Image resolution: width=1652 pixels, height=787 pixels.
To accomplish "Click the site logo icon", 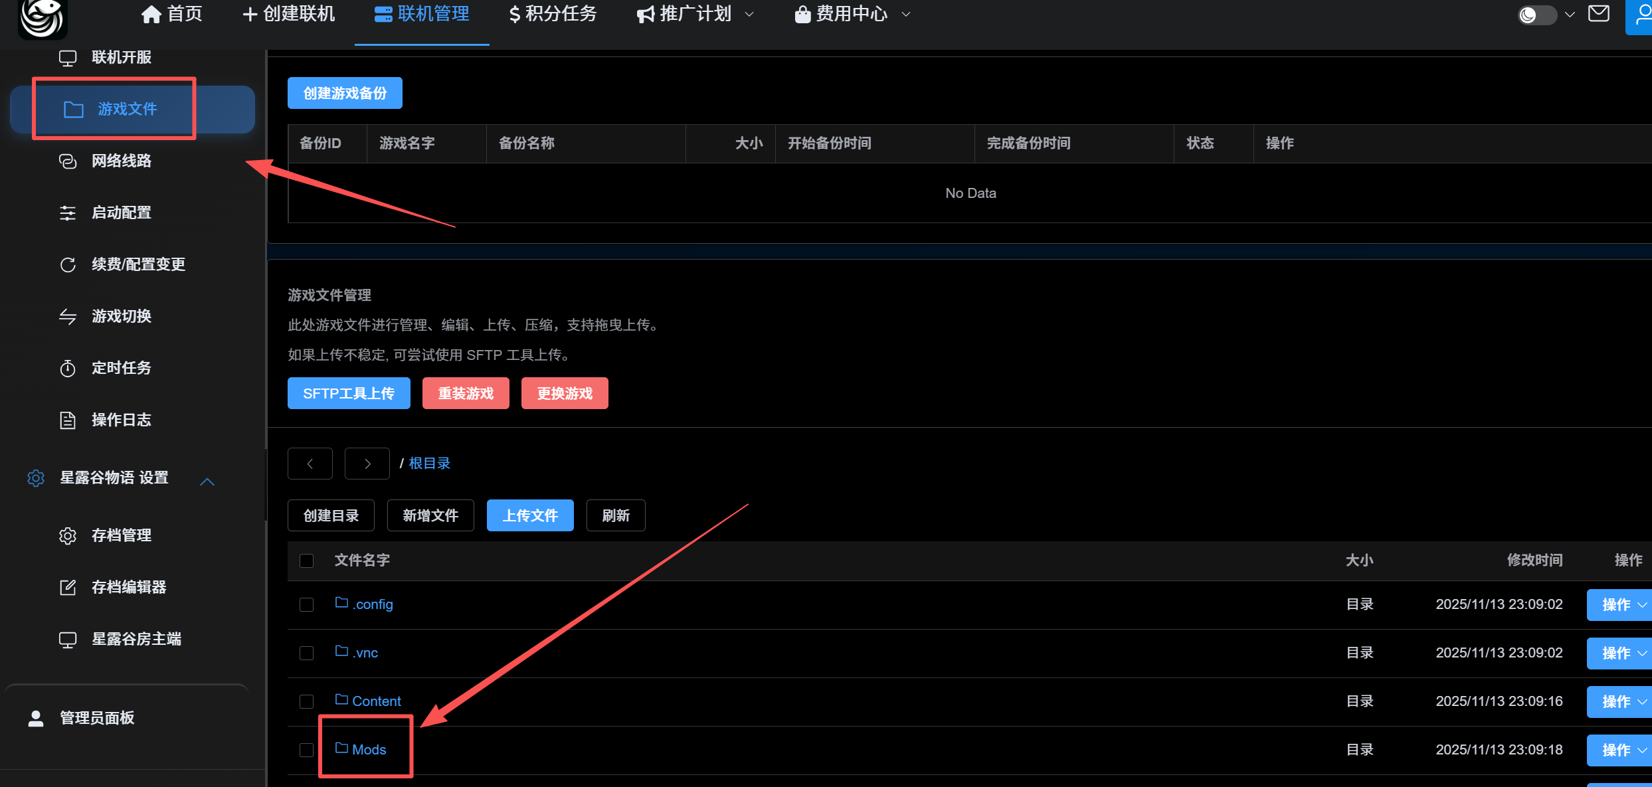I will (43, 18).
